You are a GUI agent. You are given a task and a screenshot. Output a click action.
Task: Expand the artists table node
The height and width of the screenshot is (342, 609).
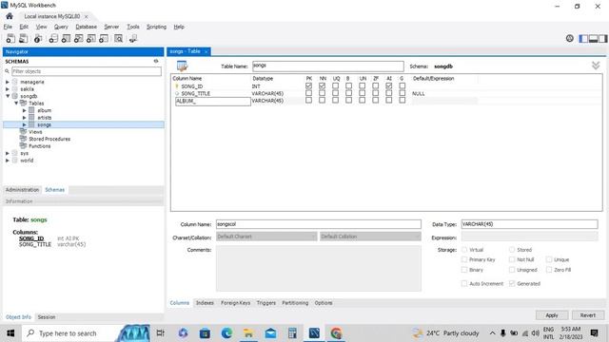tap(25, 118)
